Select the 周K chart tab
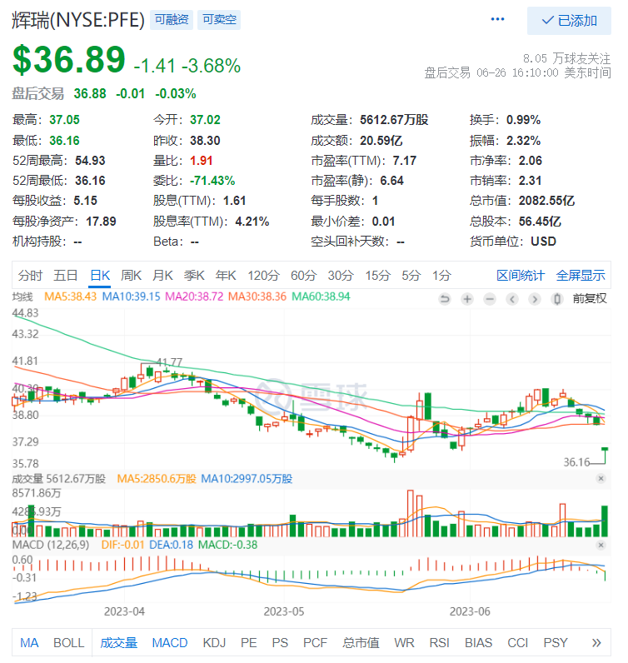Viewport: 628px width, 663px height. coord(131,276)
